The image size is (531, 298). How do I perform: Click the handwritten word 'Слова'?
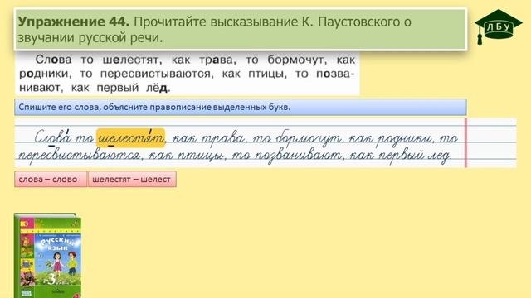point(53,137)
